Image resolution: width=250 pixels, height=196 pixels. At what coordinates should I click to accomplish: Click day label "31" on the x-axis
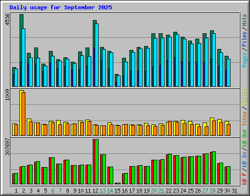[x=234, y=191]
